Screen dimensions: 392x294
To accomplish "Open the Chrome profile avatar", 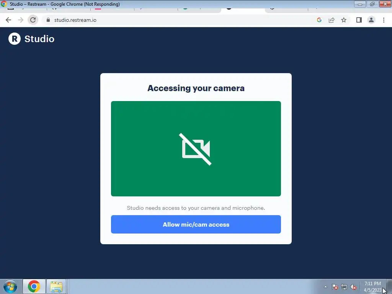I will (x=371, y=20).
